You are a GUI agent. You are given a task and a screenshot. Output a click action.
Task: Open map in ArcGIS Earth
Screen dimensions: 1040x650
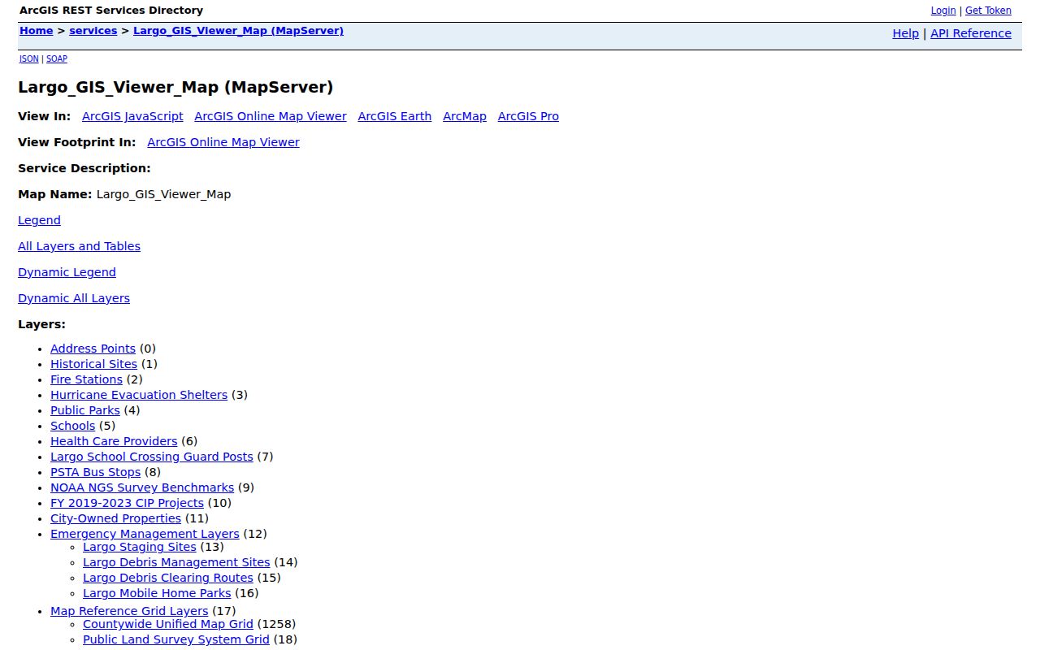(395, 116)
